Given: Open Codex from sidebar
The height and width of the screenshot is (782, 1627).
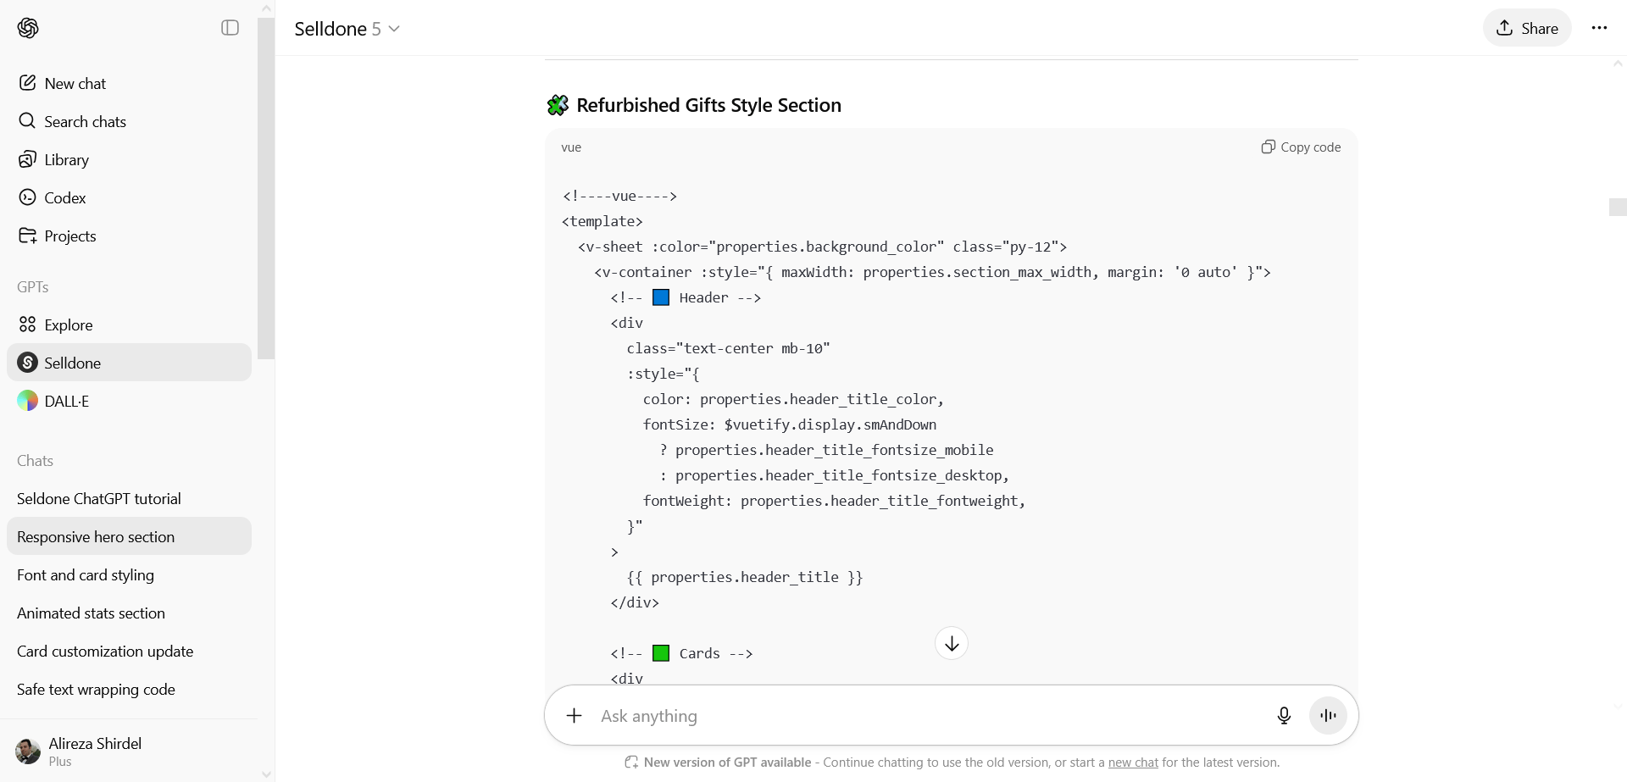Looking at the screenshot, I should pos(129,197).
